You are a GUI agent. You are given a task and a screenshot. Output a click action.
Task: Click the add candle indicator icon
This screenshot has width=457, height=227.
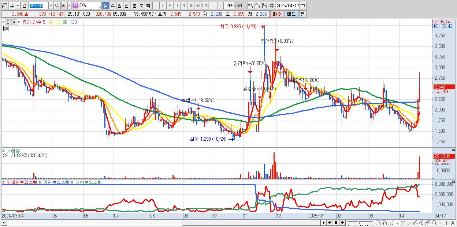(x=250, y=5)
